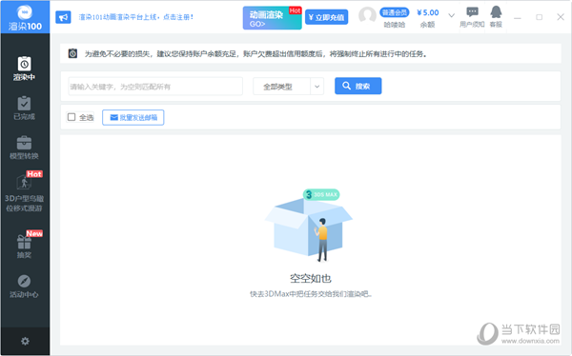
Task: Click 批量发送邮箱 batch email button
Action: point(133,117)
